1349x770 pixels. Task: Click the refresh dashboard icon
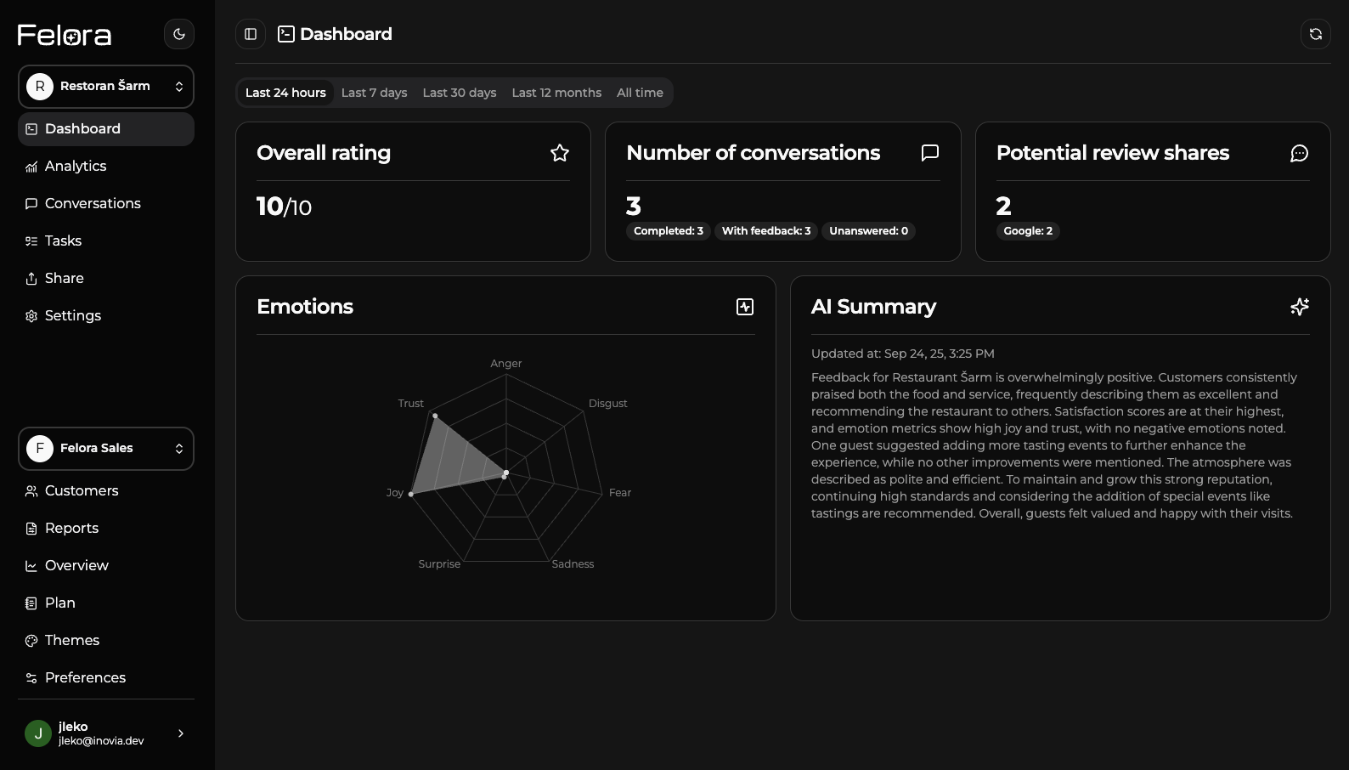pos(1315,34)
